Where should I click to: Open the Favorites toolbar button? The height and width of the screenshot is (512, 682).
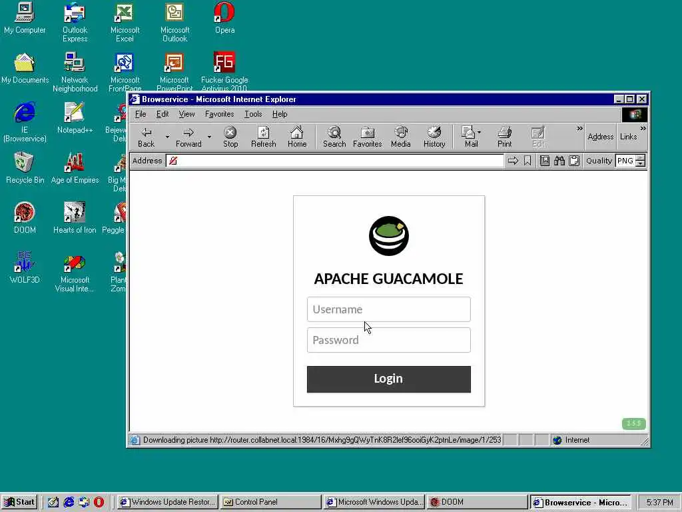click(367, 137)
